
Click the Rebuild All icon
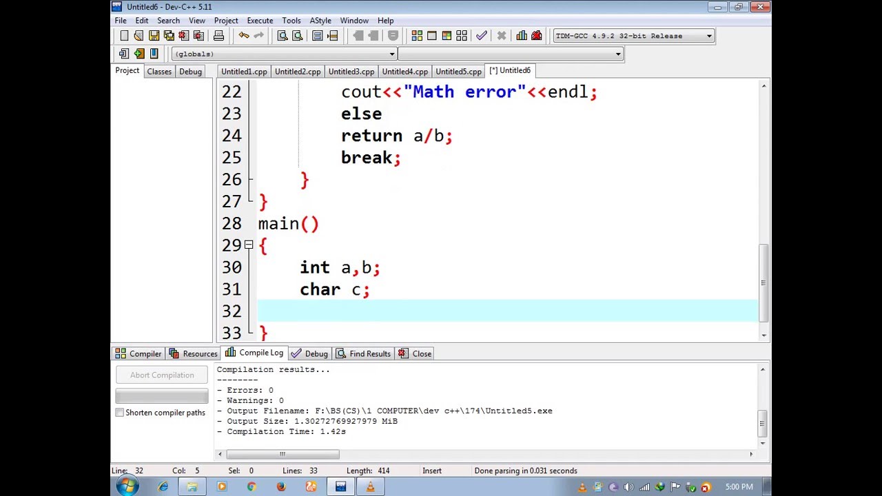point(462,36)
